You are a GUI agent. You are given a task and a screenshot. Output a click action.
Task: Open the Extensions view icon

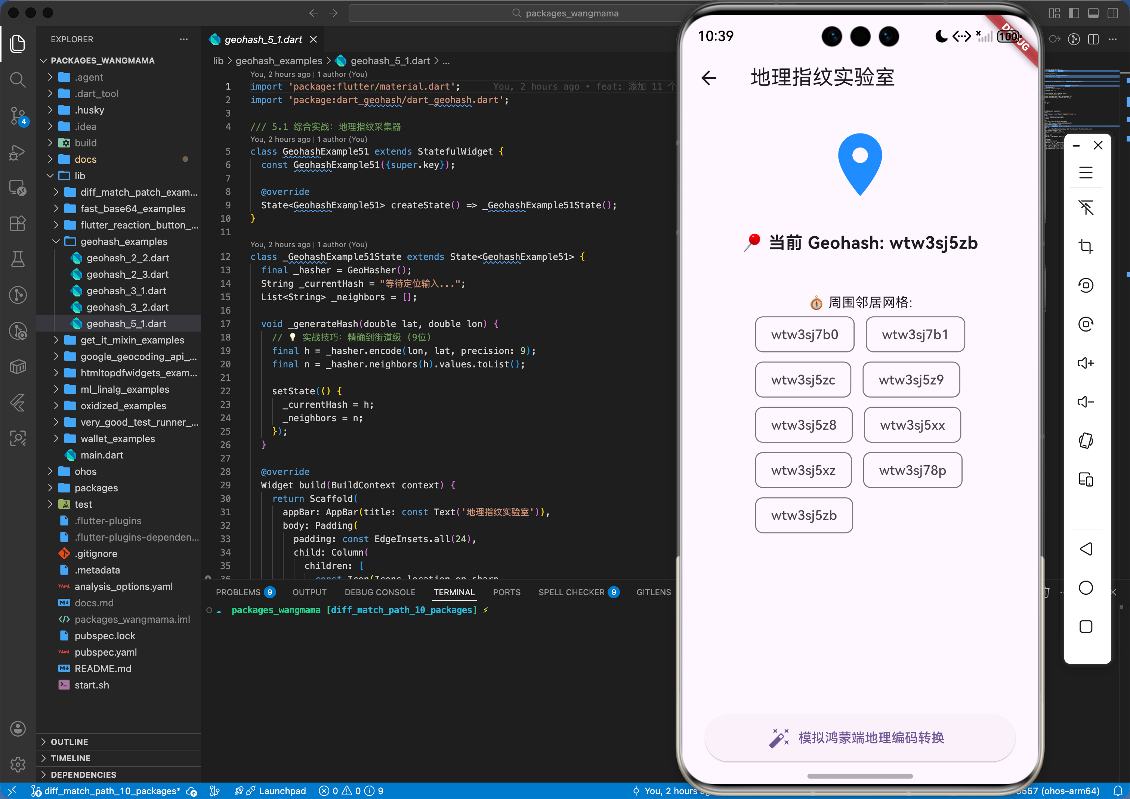18,223
